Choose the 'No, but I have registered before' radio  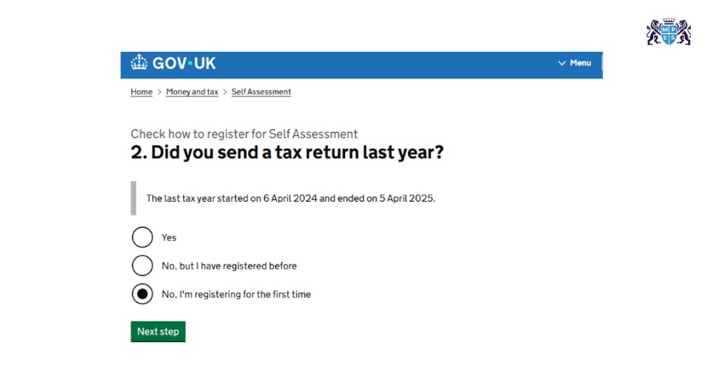pos(142,266)
